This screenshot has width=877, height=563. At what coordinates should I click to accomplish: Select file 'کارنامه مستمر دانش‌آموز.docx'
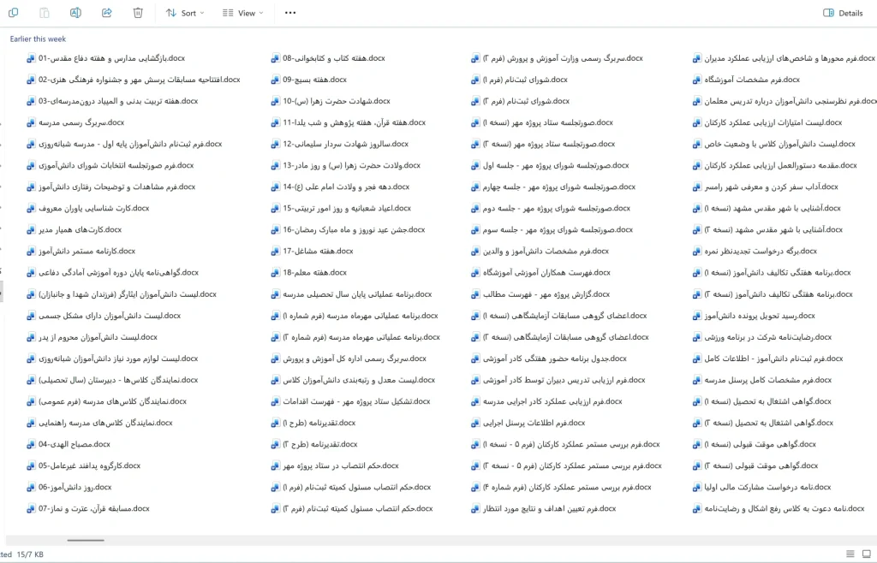[x=81, y=252]
